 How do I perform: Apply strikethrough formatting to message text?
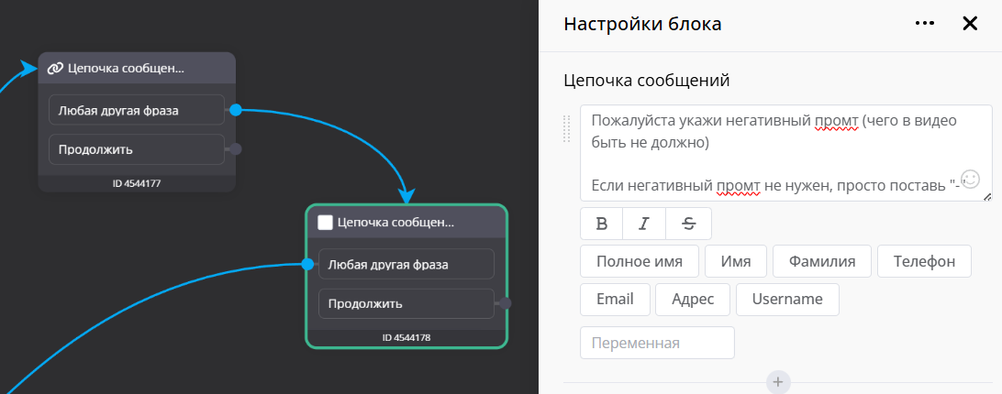tap(689, 224)
